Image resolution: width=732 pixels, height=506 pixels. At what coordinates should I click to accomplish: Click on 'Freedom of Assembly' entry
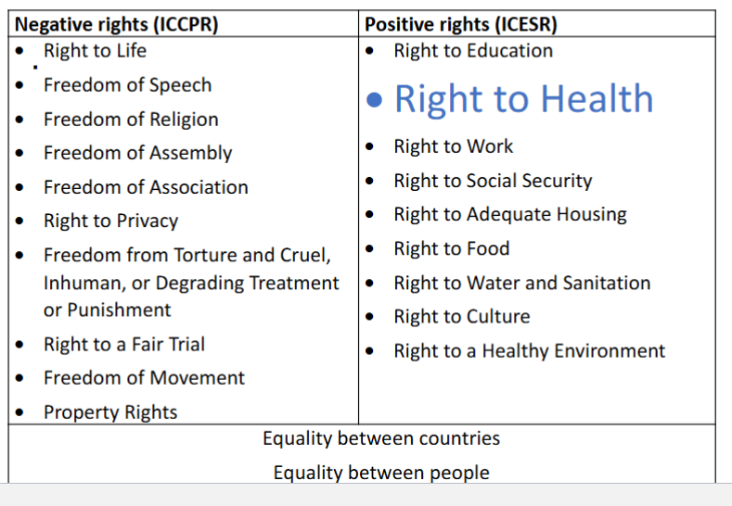[137, 153]
